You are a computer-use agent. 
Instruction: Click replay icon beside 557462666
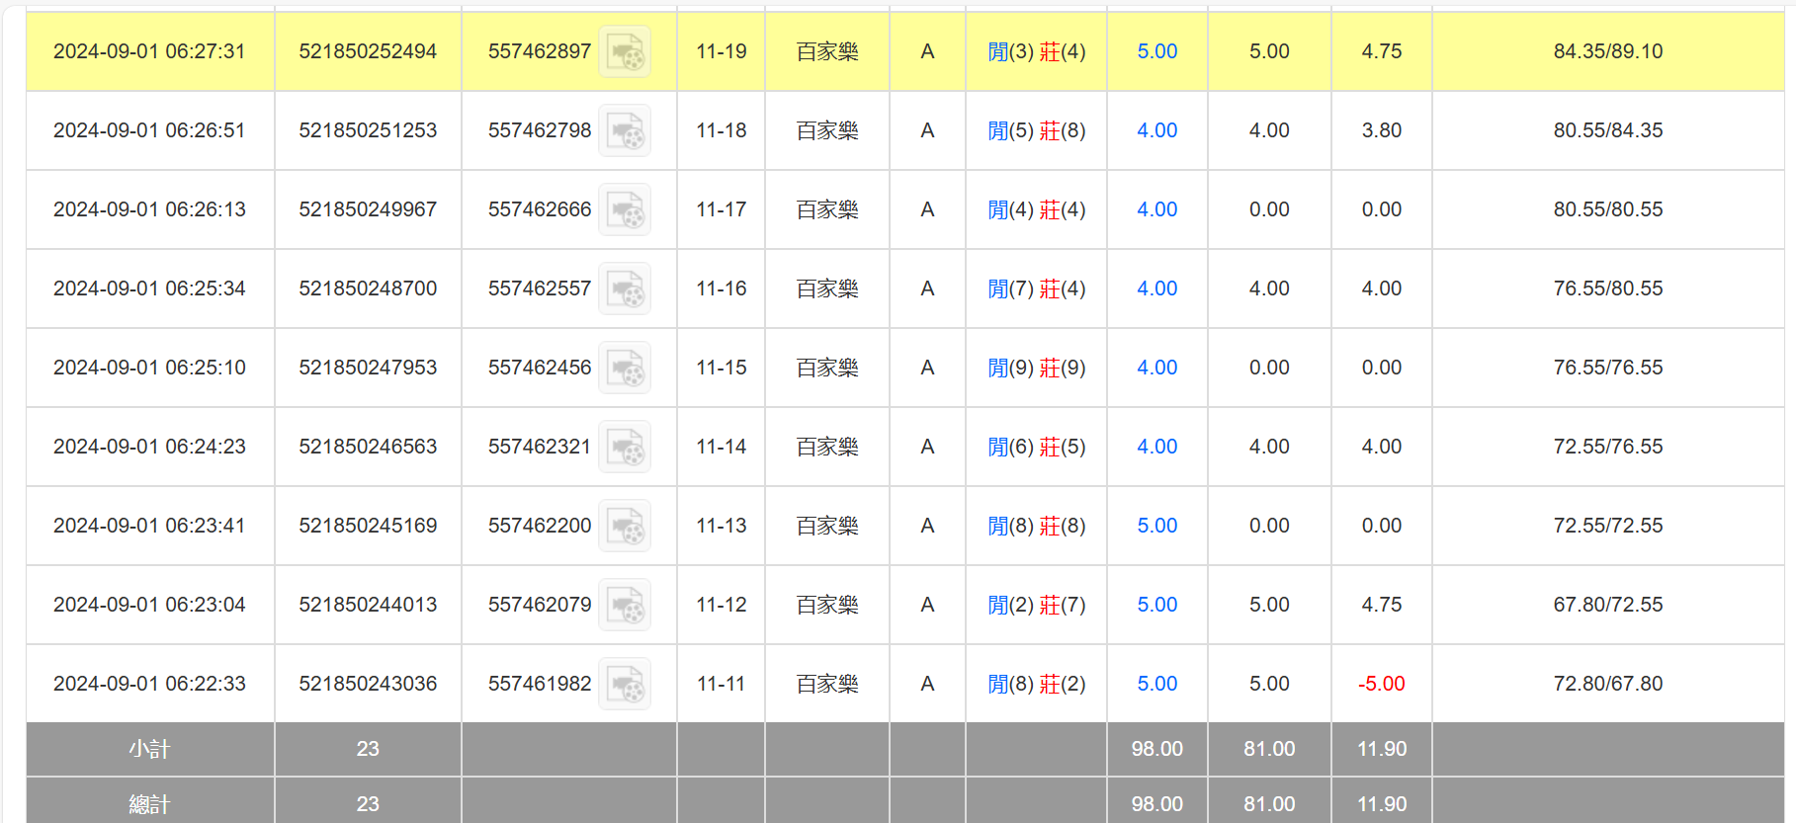(625, 209)
